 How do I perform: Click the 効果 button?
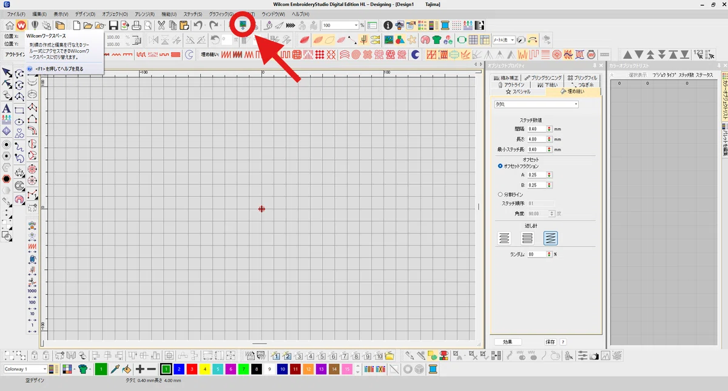(508, 342)
